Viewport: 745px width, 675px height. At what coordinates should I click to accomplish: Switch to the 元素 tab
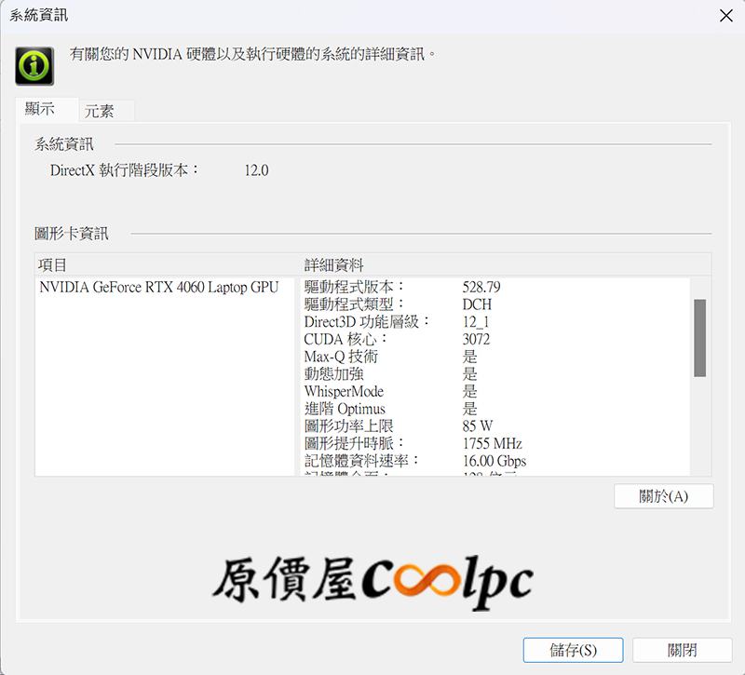pos(106,111)
